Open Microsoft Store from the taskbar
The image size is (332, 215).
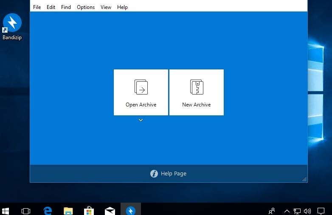click(89, 210)
